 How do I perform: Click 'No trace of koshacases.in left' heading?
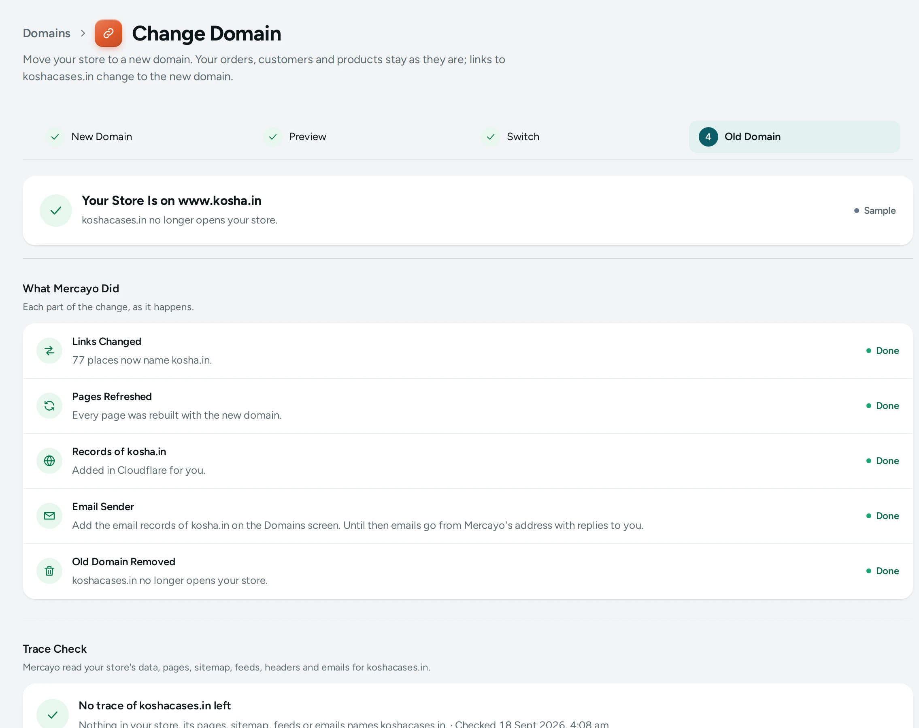pos(155,705)
